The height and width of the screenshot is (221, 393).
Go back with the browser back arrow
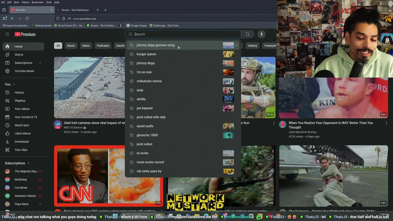[12, 18]
